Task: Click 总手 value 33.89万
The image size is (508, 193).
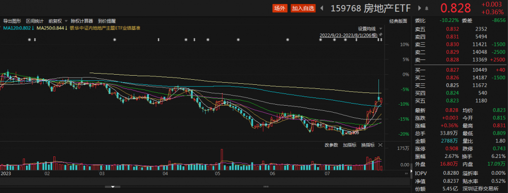Action: tap(450, 133)
